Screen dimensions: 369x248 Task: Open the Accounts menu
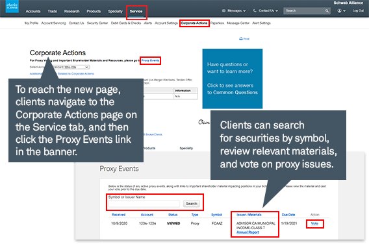coord(33,11)
